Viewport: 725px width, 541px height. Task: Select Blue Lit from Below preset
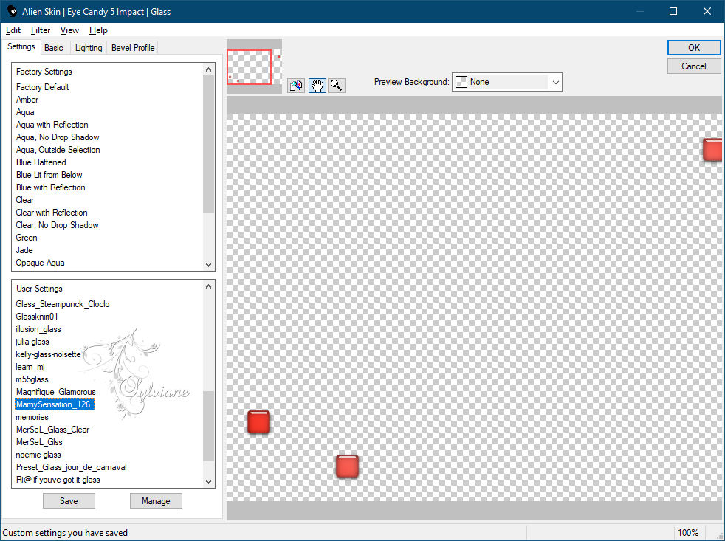(49, 175)
